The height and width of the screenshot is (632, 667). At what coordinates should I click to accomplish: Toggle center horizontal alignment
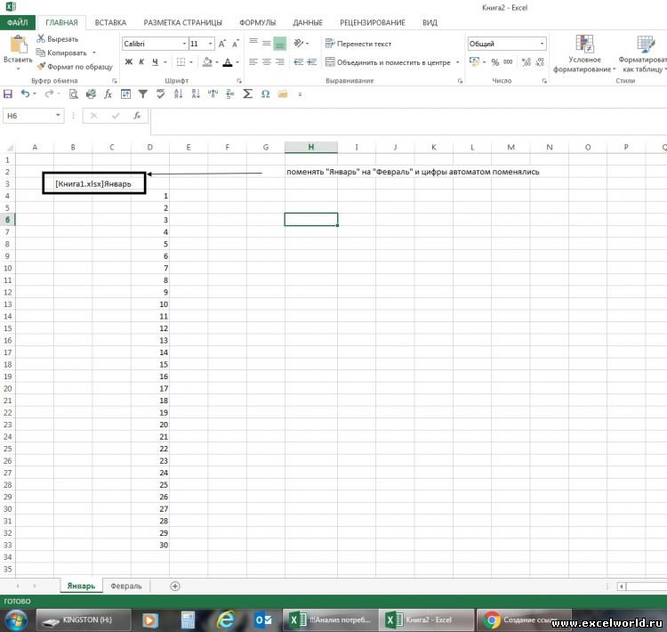267,62
